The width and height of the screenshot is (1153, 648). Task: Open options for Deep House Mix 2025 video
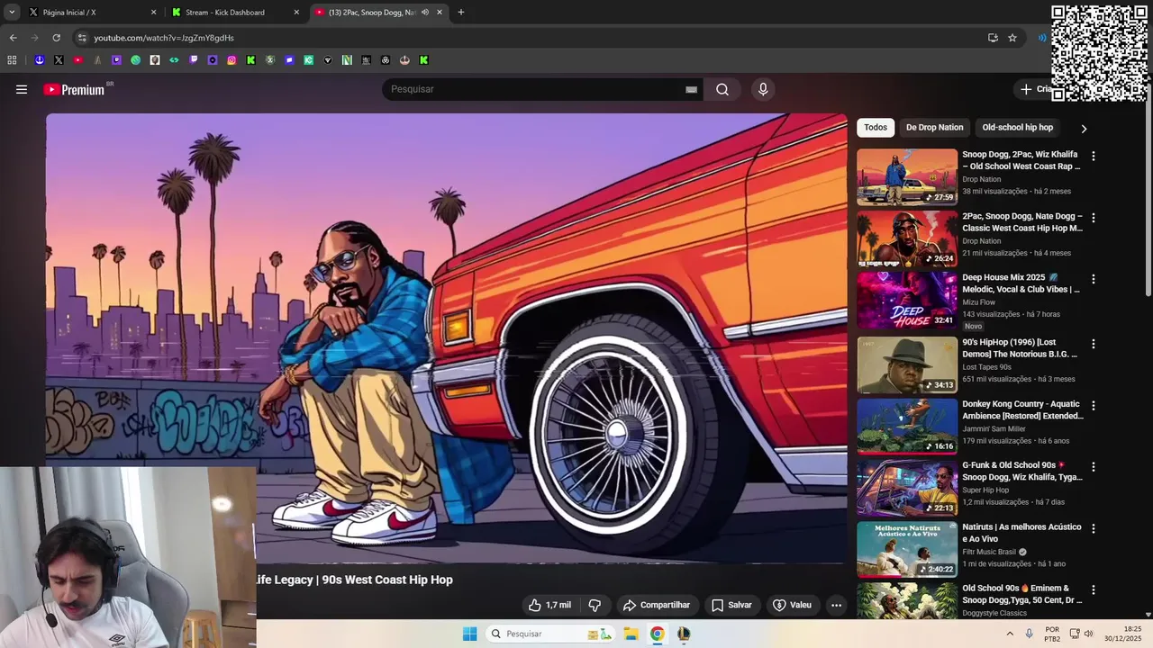1094,280
